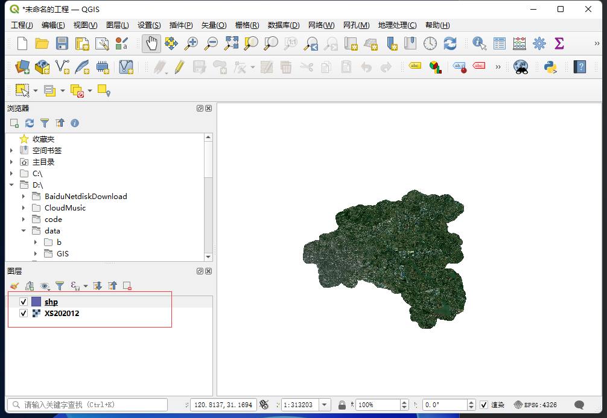607x418 pixels.
Task: Click the Refresh Map icon
Action: coord(451,43)
